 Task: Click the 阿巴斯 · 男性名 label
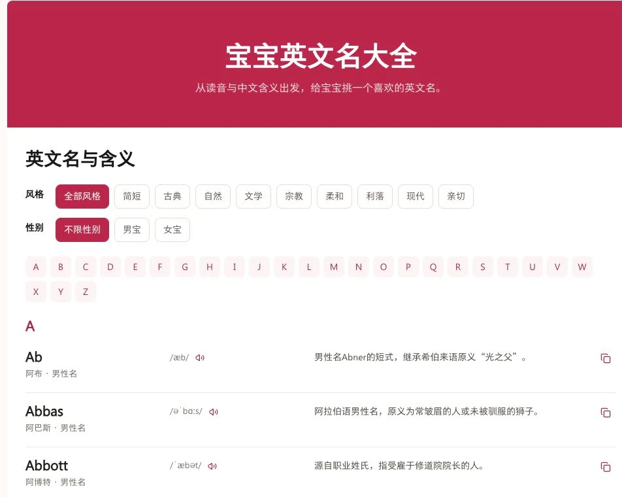point(56,428)
